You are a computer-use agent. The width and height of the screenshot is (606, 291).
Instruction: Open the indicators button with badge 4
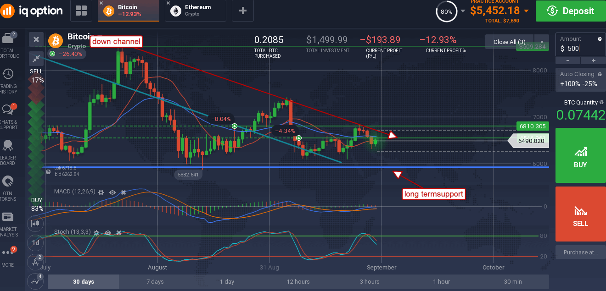(x=35, y=280)
